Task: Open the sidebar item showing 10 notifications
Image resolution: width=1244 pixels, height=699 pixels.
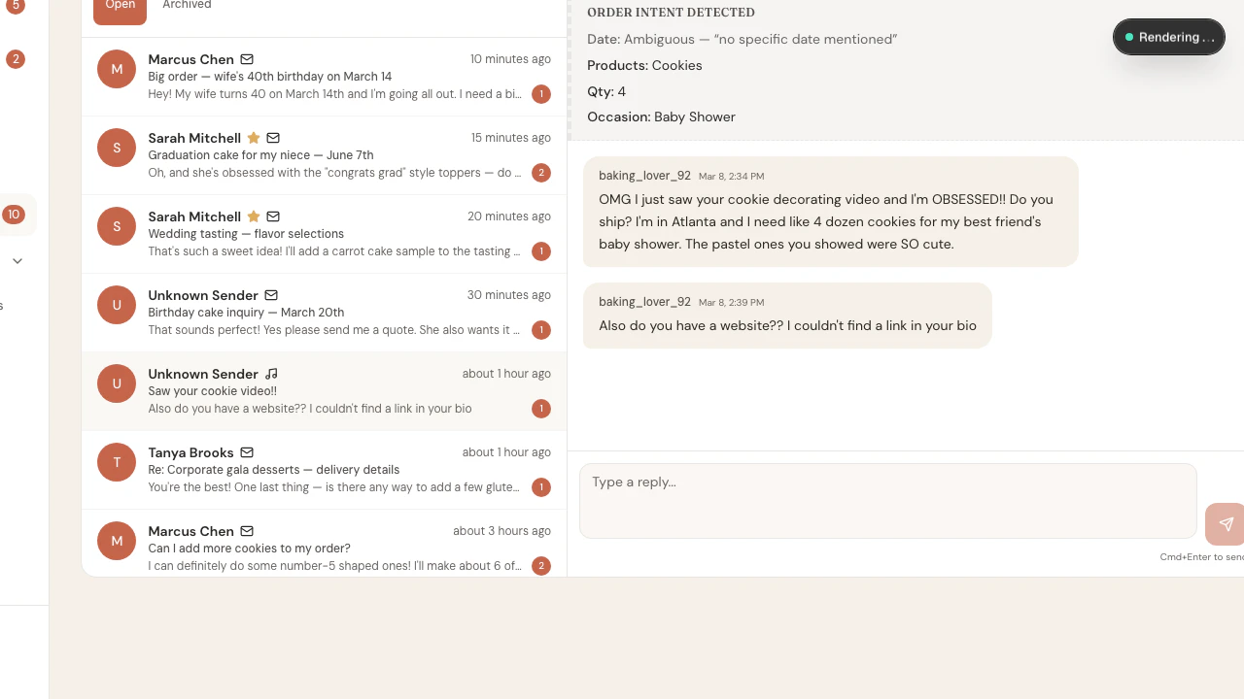Action: coord(14,215)
